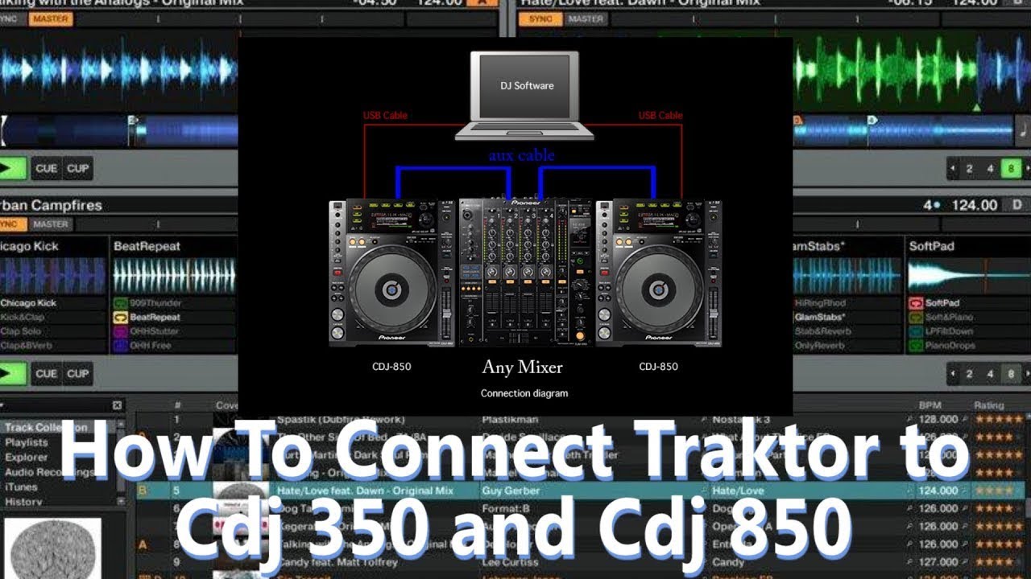
Task: Click the 128.000 BPM value
Action: [938, 419]
